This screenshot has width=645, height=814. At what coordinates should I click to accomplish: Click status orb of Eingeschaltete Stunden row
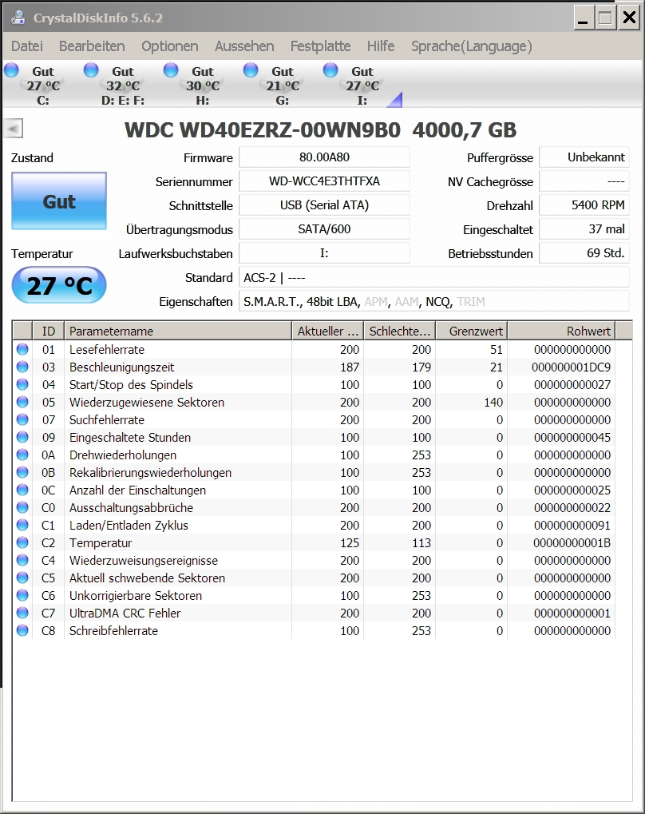point(22,437)
